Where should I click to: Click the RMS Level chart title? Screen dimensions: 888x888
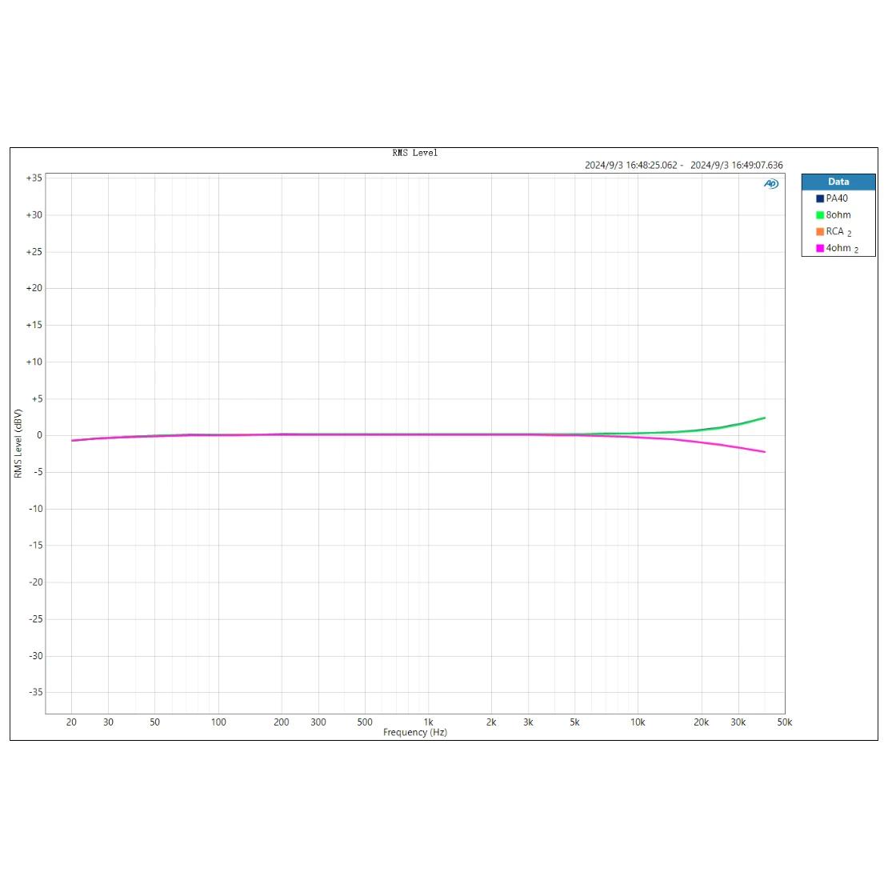414,153
